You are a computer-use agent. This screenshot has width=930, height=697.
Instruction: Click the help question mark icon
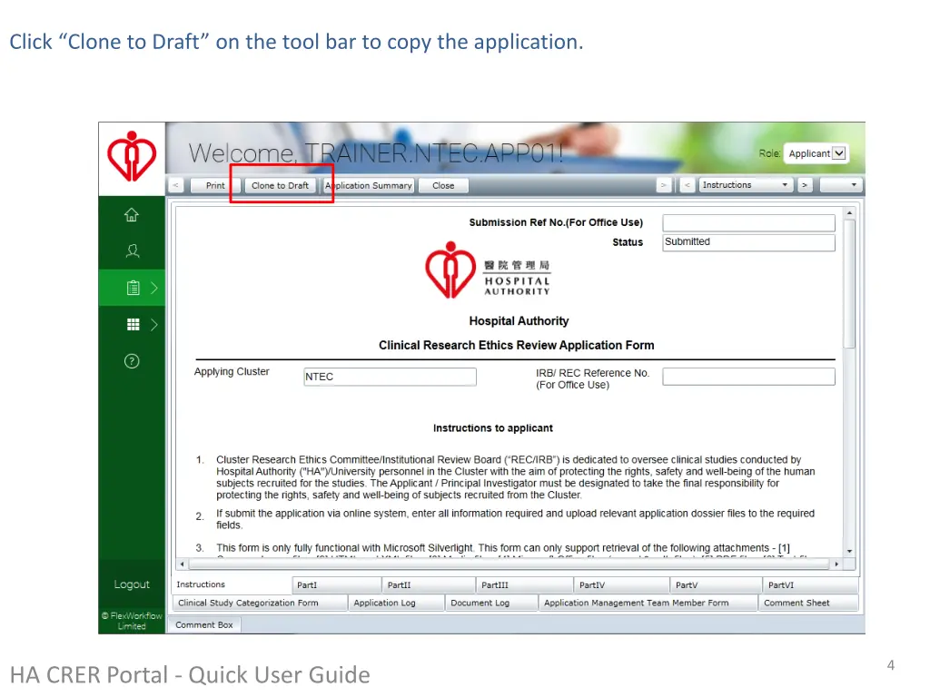132,361
